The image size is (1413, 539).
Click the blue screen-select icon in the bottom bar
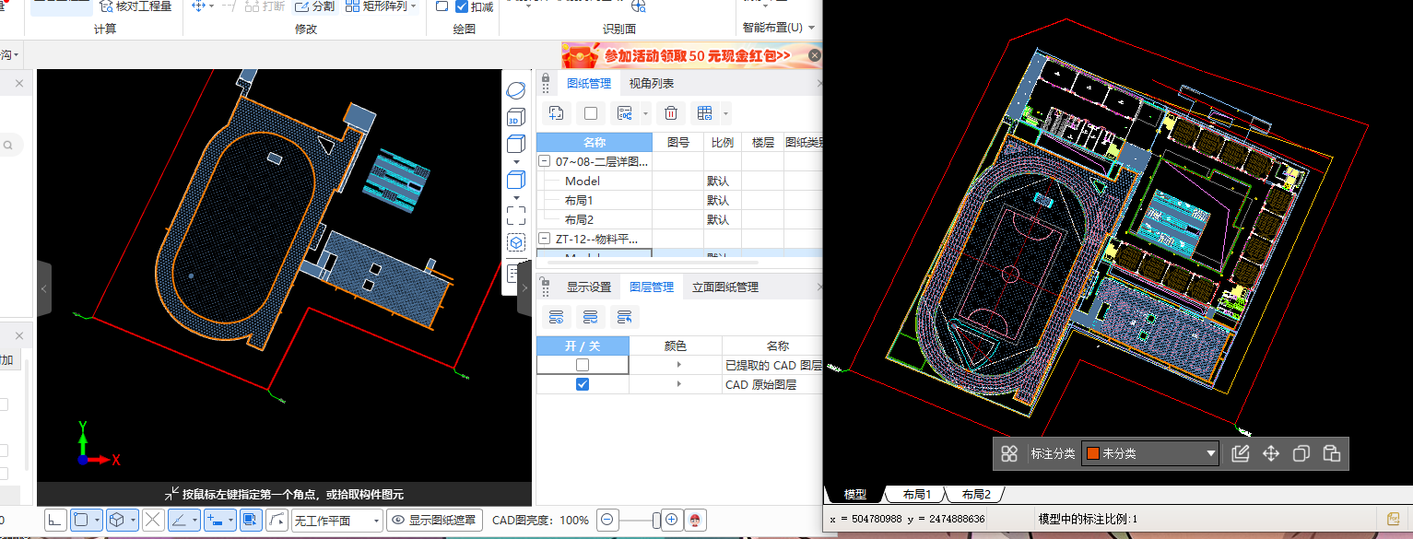point(250,520)
